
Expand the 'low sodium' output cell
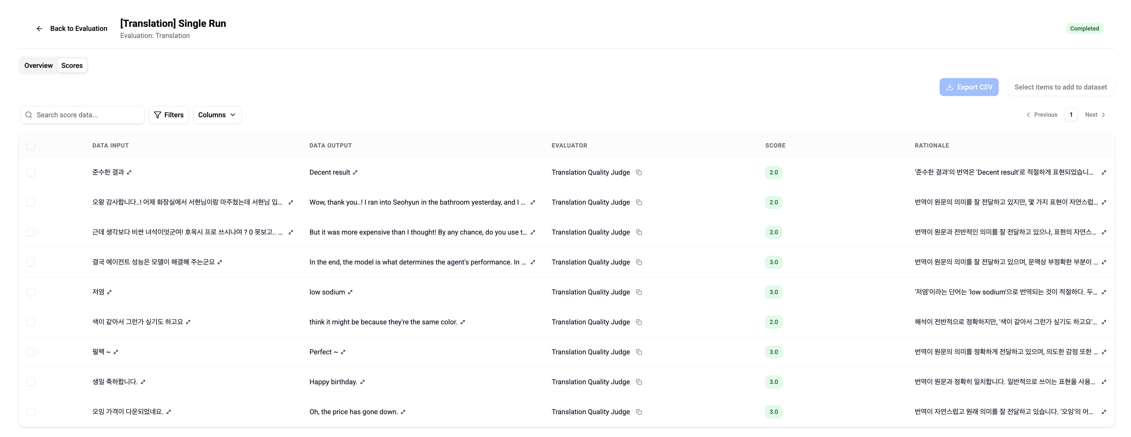click(x=350, y=292)
